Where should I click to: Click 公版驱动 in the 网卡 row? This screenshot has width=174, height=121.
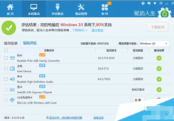point(138,58)
